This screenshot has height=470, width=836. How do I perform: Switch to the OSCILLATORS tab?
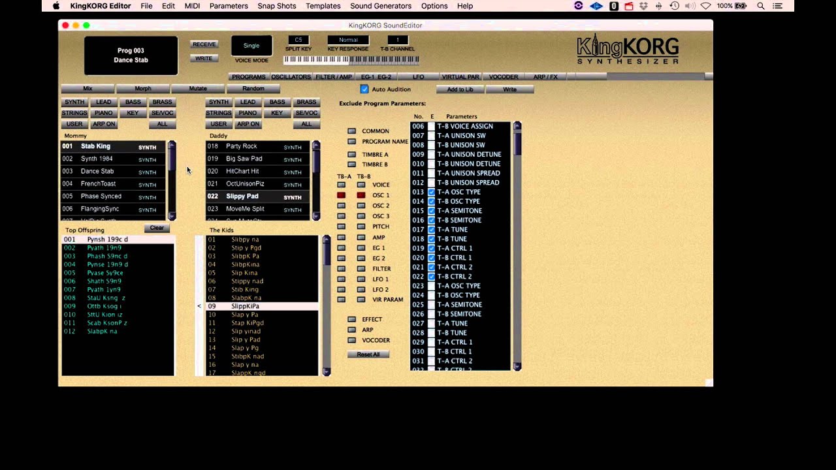(x=291, y=77)
